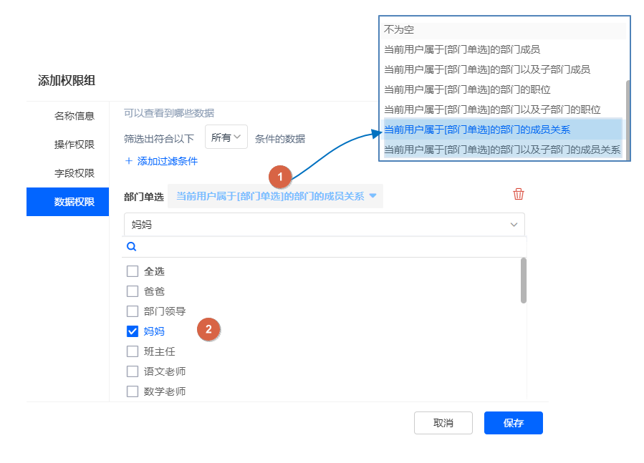Click the red trash delete icon

click(x=519, y=195)
